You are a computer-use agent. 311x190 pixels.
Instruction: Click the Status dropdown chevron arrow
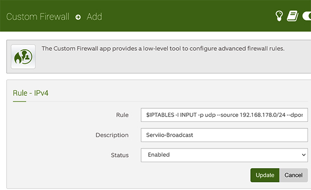(x=303, y=155)
